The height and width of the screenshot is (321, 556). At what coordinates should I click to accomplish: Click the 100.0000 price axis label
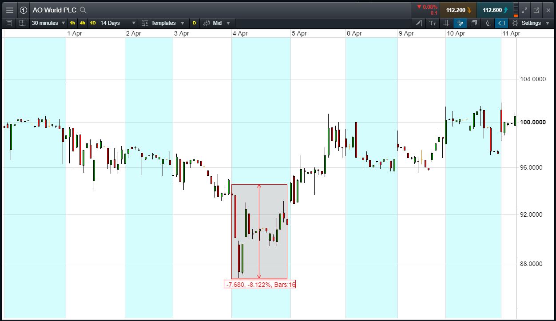[532, 122]
